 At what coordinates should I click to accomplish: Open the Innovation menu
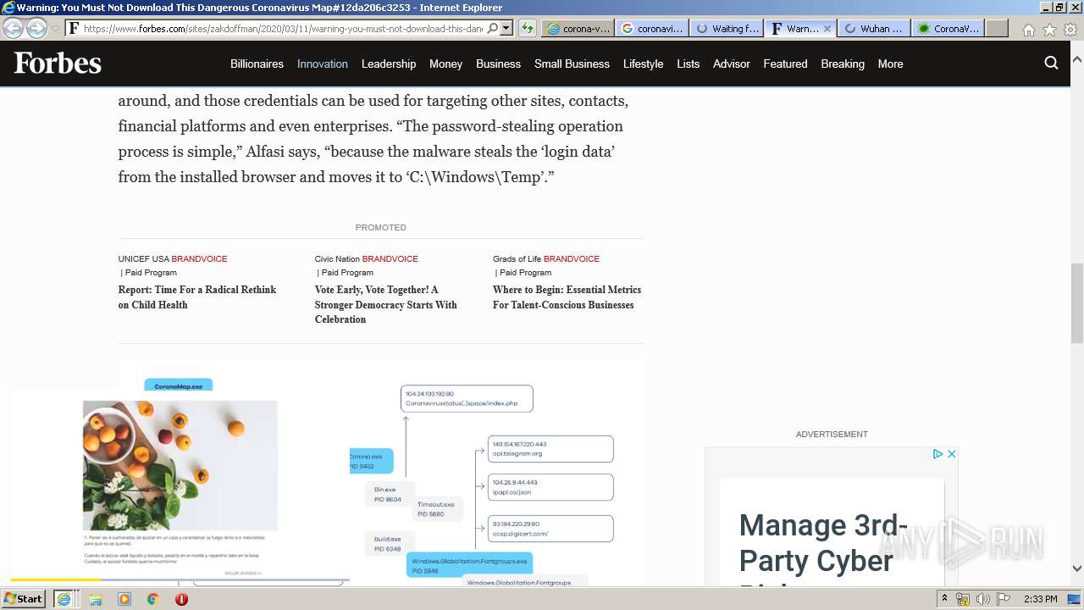[323, 64]
